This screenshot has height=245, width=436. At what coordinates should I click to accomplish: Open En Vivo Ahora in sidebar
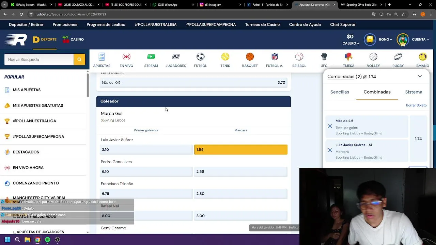click(x=28, y=168)
